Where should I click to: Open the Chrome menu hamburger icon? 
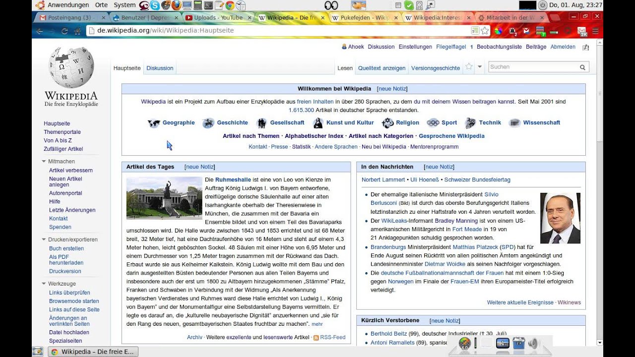click(595, 31)
